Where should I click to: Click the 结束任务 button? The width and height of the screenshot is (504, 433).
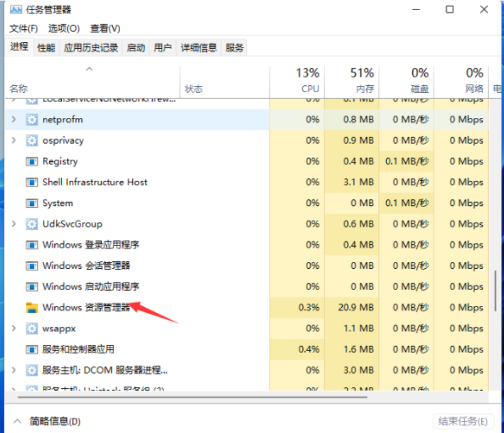point(462,421)
